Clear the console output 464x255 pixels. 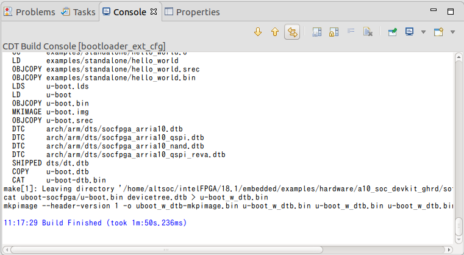pos(368,32)
